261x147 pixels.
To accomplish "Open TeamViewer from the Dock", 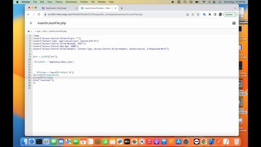I will (197, 142).
